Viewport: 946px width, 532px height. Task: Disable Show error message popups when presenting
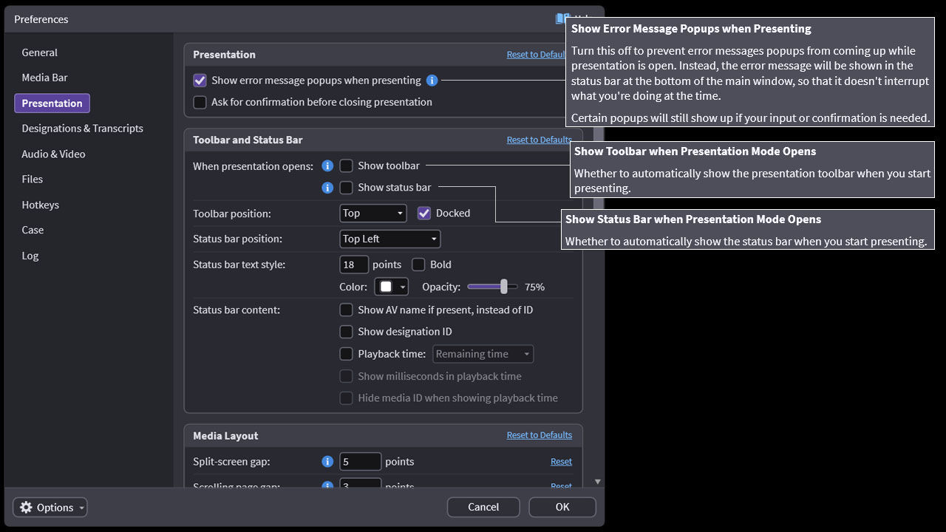200,81
